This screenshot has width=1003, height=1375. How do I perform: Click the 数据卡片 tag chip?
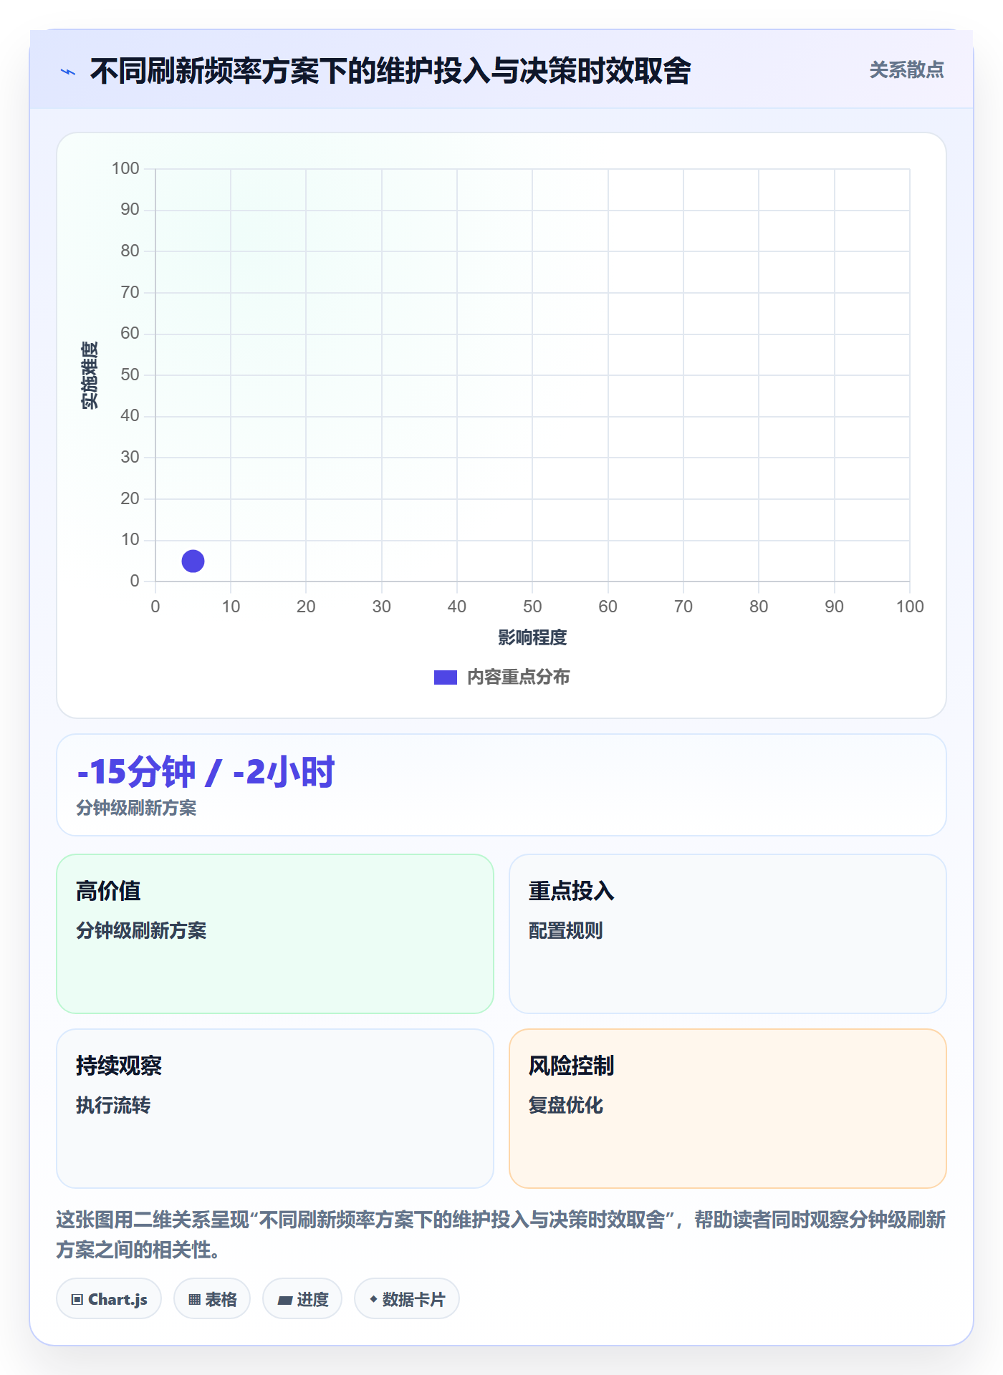pyautogui.click(x=407, y=1299)
